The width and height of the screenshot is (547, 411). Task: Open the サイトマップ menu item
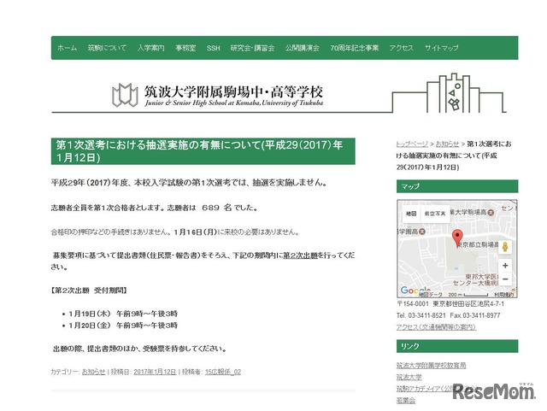(441, 48)
